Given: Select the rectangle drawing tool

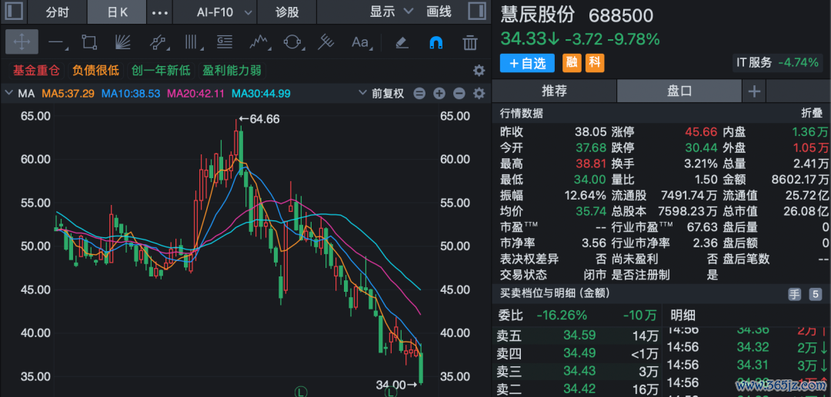Looking at the screenshot, I should (89, 41).
